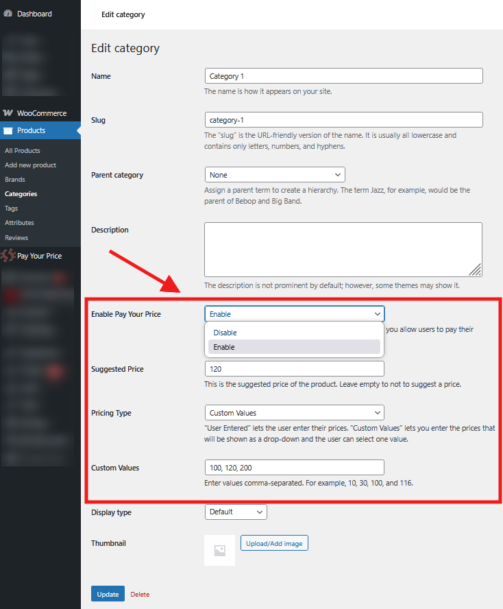Click the Suggested Price field

(295, 368)
